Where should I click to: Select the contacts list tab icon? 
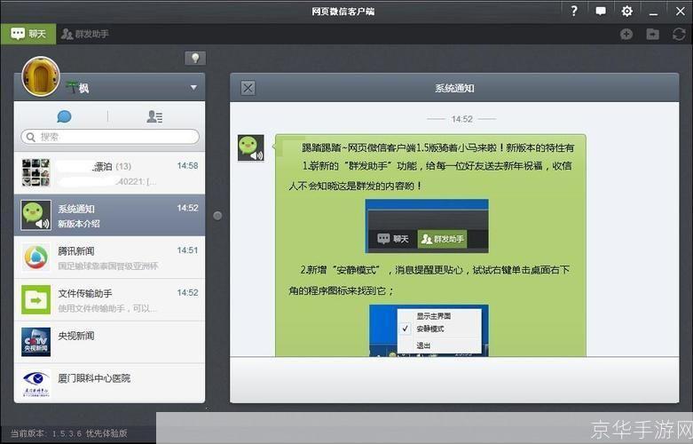[x=154, y=116]
